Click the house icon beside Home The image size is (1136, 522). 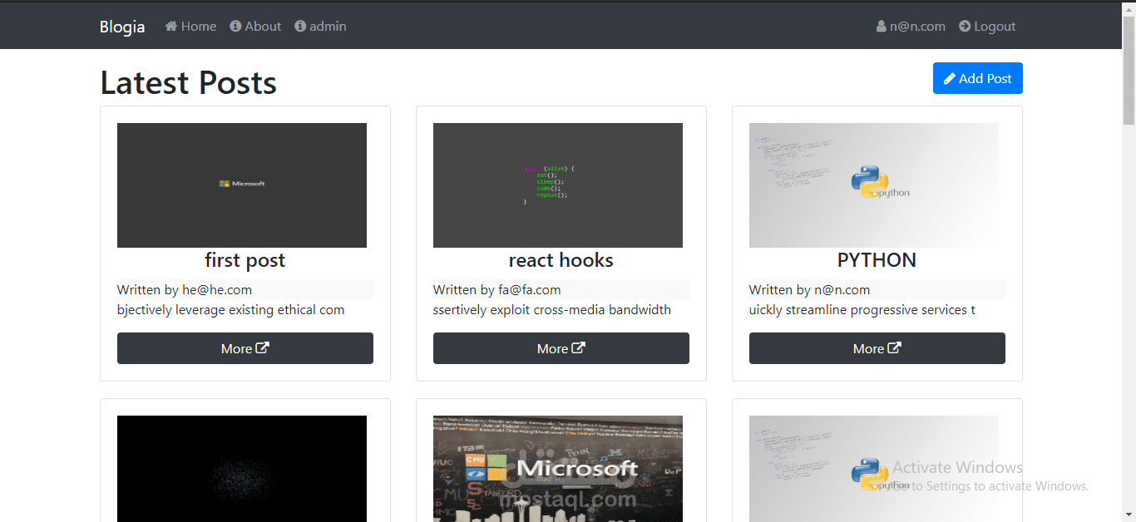171,26
